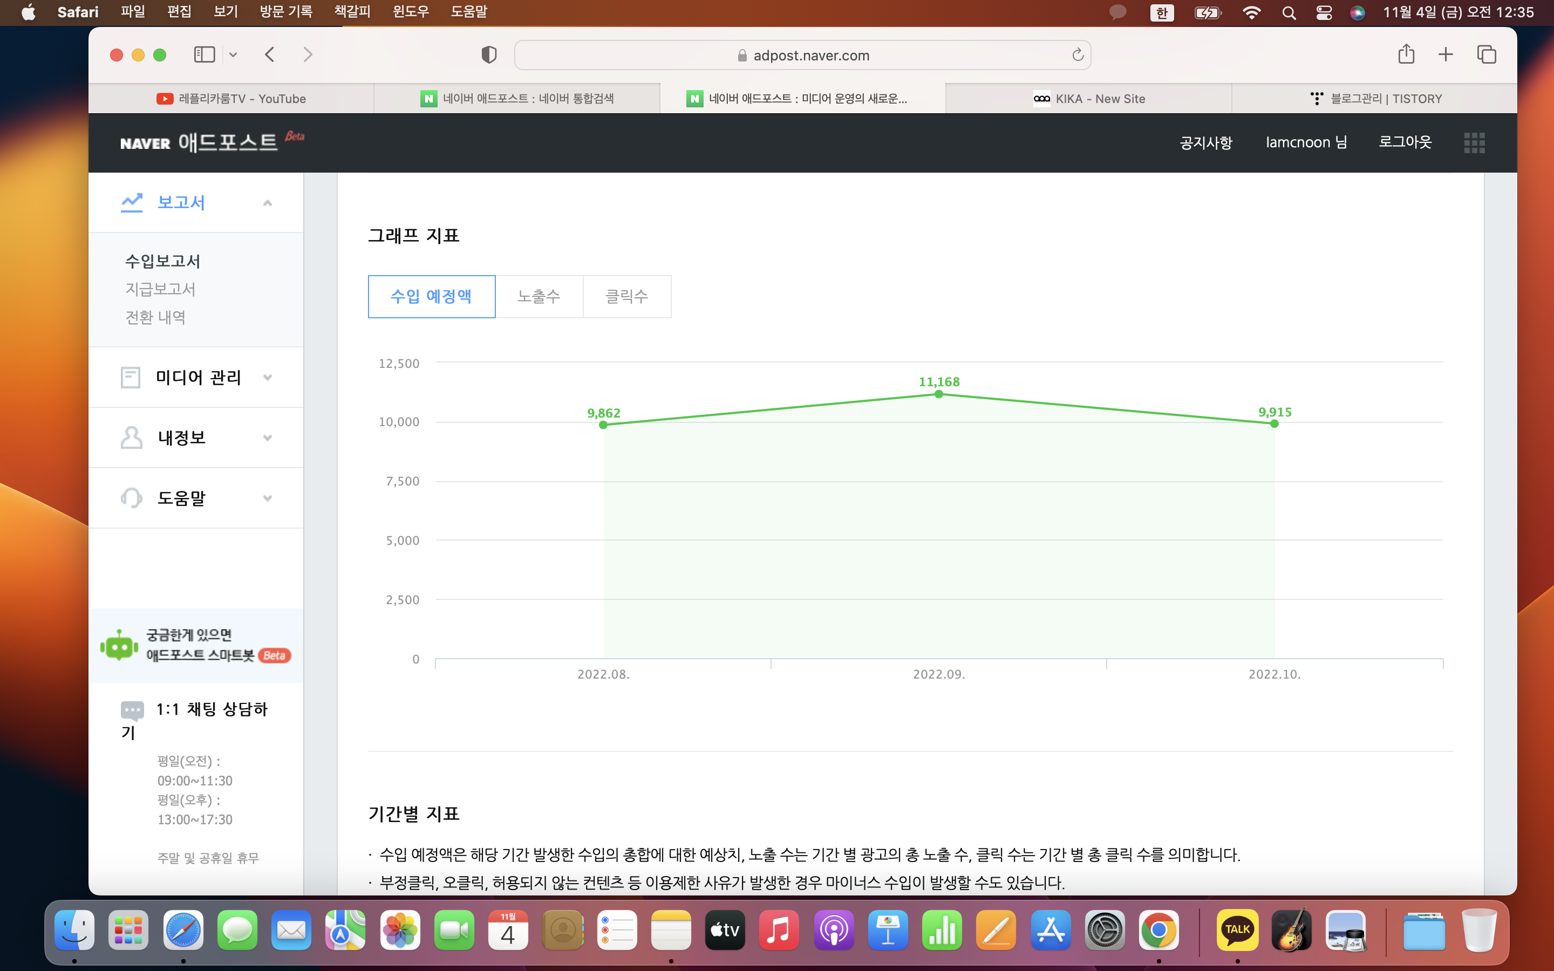Open Spotlight search in the menu bar
This screenshot has width=1554, height=971.
[x=1288, y=13]
